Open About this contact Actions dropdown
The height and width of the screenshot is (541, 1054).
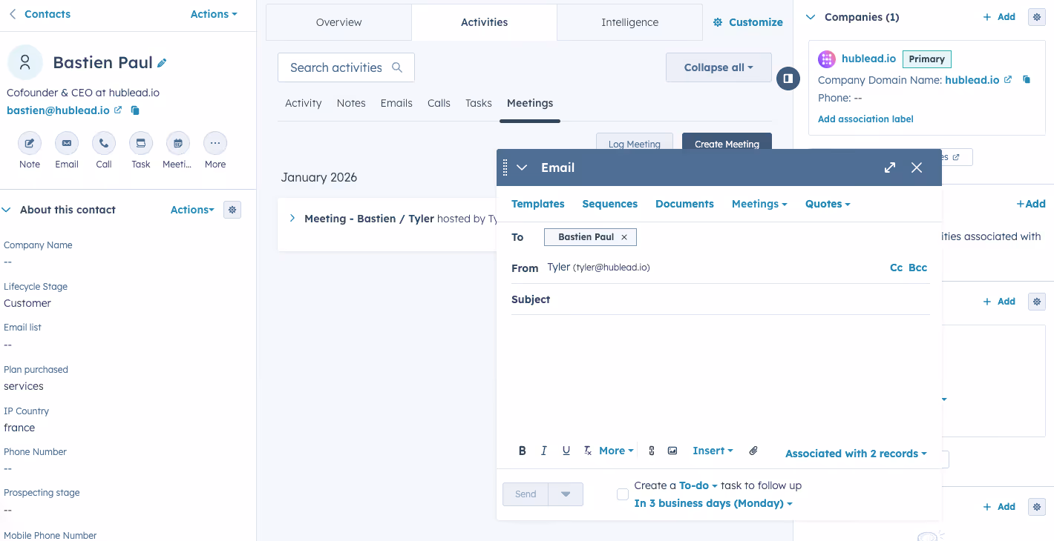click(192, 210)
